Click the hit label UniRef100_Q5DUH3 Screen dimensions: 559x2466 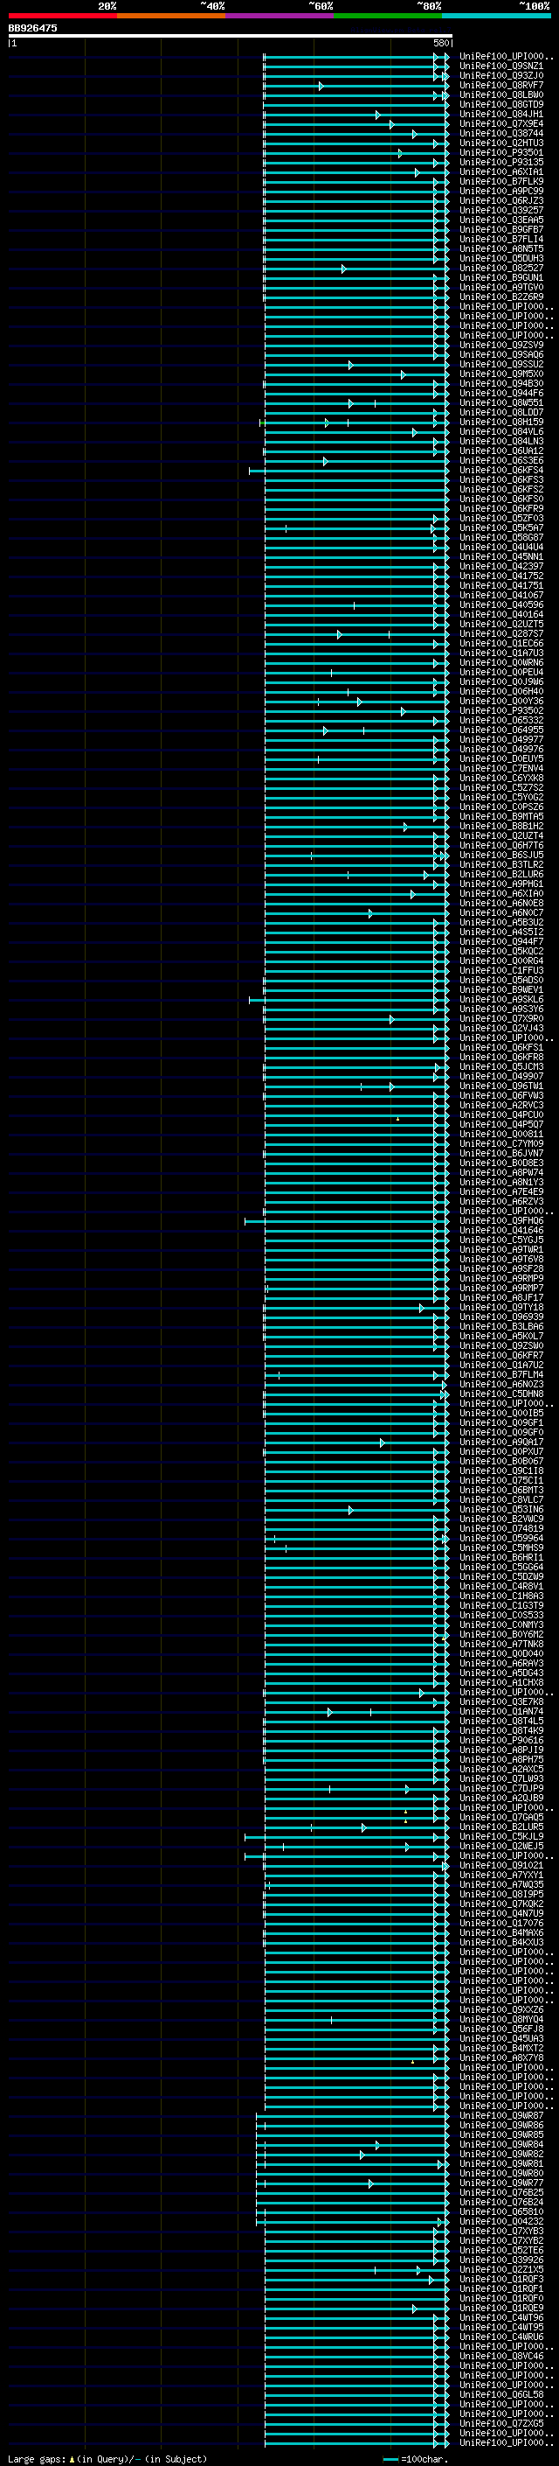coord(501,258)
